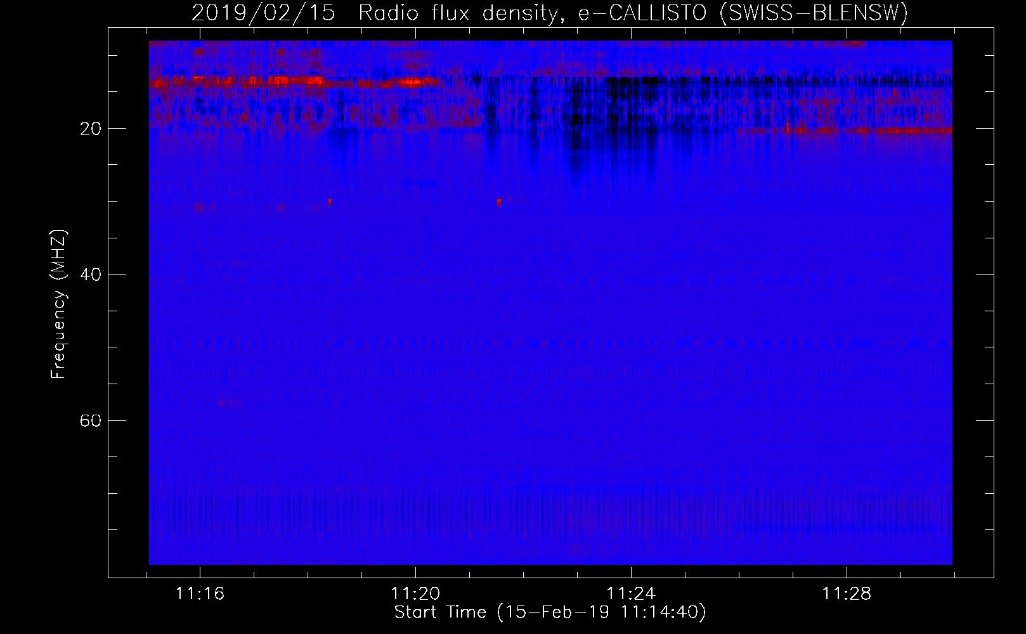Image resolution: width=1026 pixels, height=634 pixels.
Task: Click the 'Start Time (15-Feb-19 11:14:40)' axis label
Action: (x=550, y=612)
